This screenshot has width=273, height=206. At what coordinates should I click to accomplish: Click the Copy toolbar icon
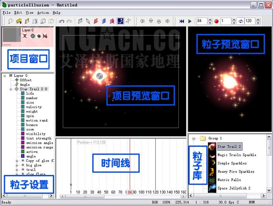[x=43, y=21]
